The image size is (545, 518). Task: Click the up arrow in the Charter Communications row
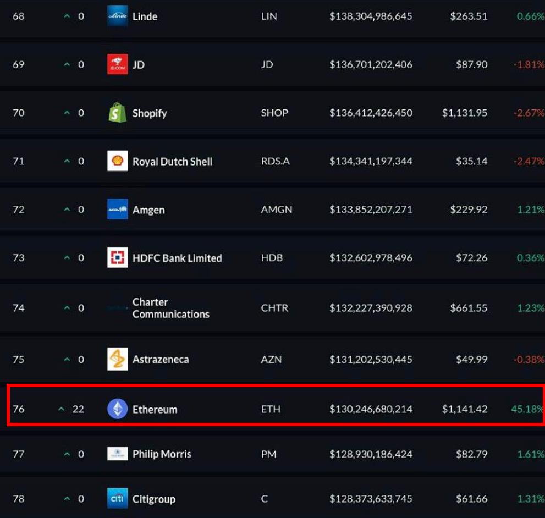pyautogui.click(x=67, y=308)
